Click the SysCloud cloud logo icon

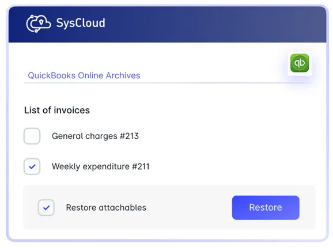click(x=39, y=24)
